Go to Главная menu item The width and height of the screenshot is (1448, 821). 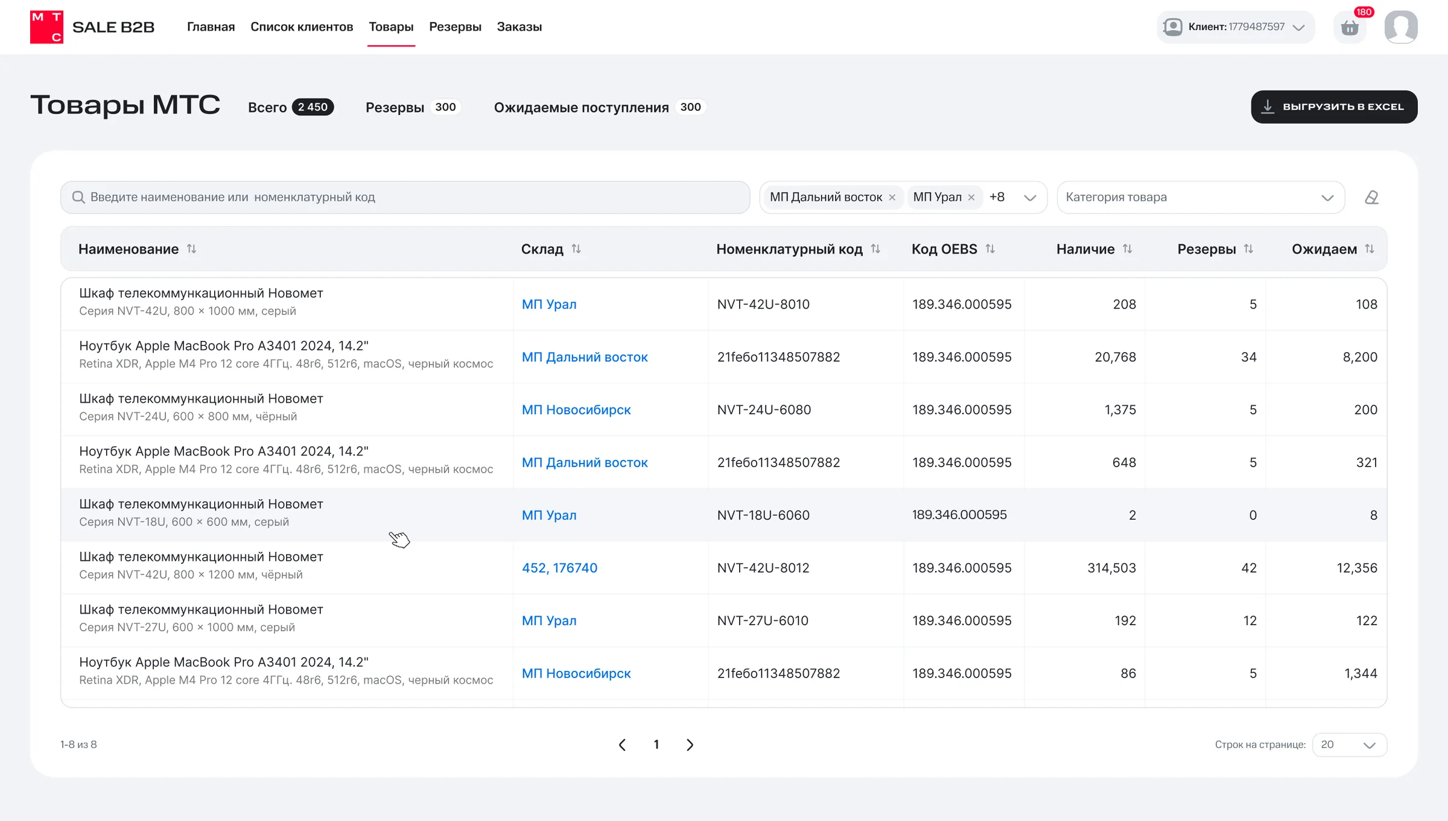pyautogui.click(x=211, y=27)
